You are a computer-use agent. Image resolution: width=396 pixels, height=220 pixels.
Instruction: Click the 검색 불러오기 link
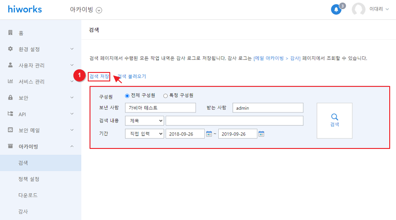pyautogui.click(x=131, y=76)
